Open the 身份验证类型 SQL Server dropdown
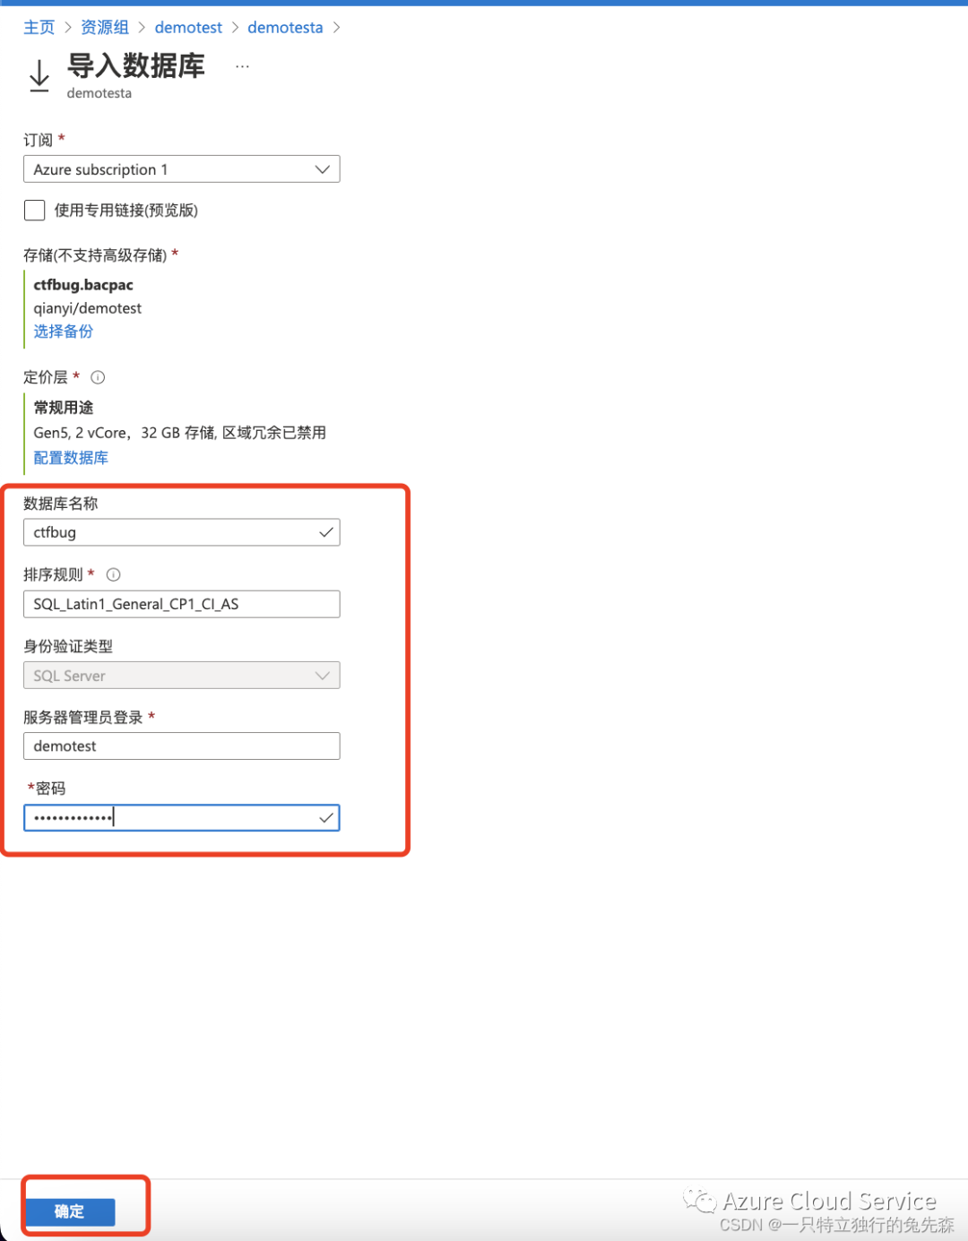This screenshot has height=1241, width=968. (182, 676)
